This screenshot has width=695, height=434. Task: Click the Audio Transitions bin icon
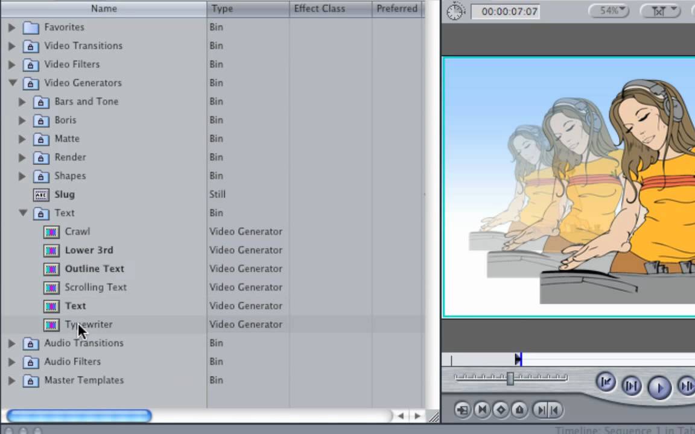(31, 344)
